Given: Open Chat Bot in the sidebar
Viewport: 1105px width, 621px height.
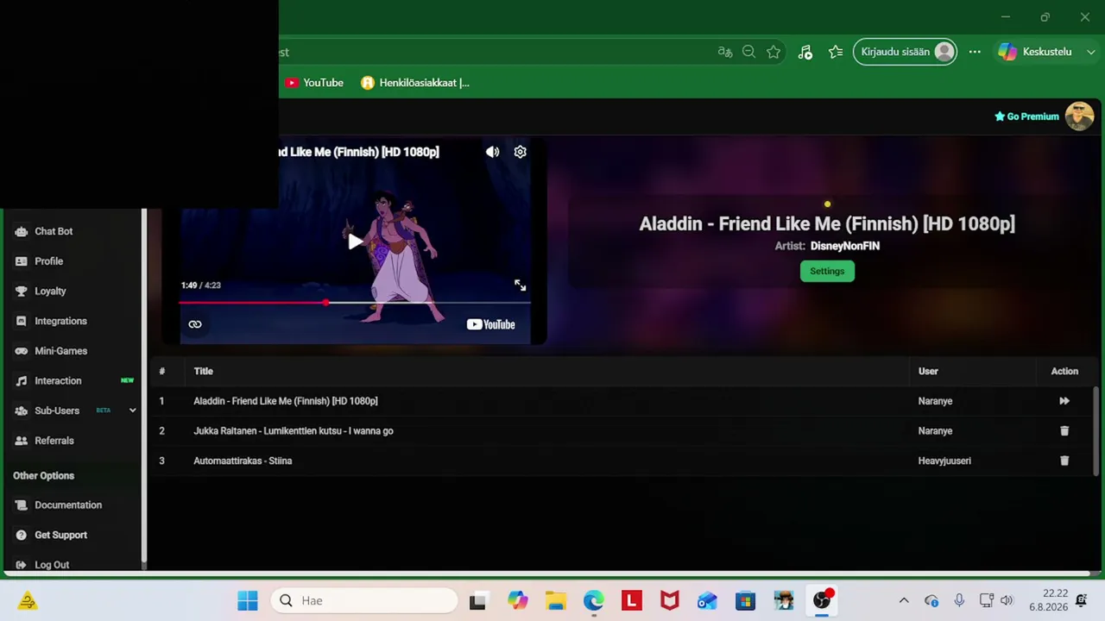Looking at the screenshot, I should 54,231.
